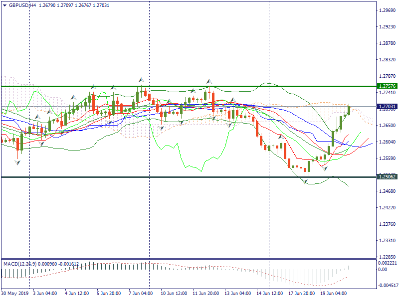Click the 1.27576 green resistance price tag

coord(387,86)
